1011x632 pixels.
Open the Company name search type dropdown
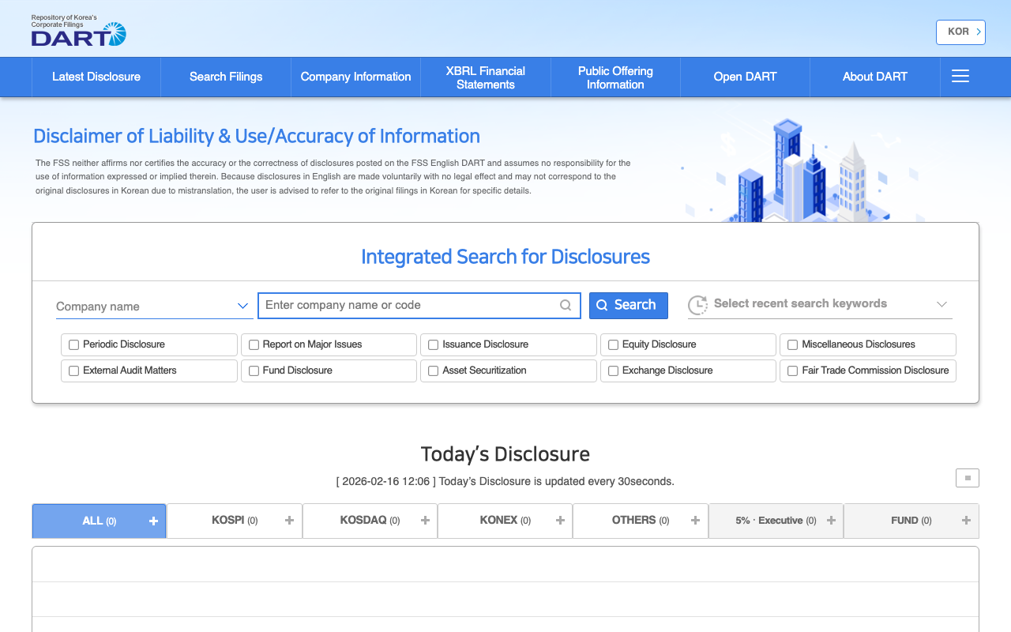click(153, 307)
